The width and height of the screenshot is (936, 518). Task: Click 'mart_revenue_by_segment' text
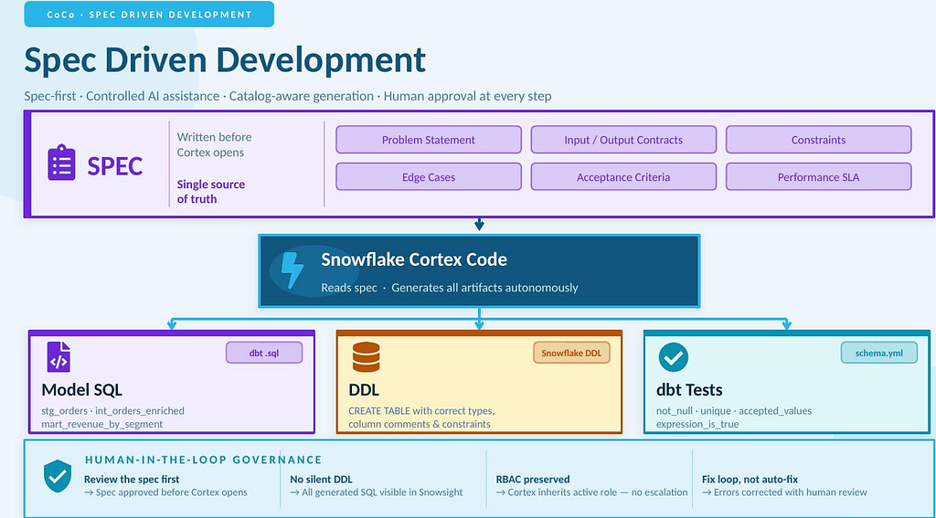[x=102, y=424]
